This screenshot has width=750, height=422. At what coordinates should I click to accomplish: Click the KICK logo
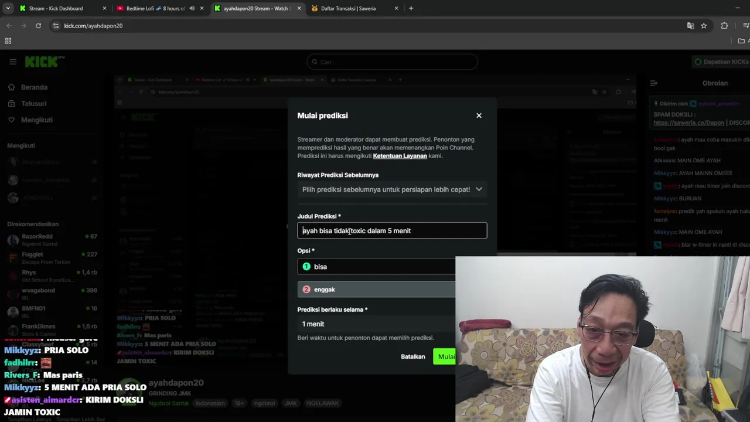[x=45, y=62]
